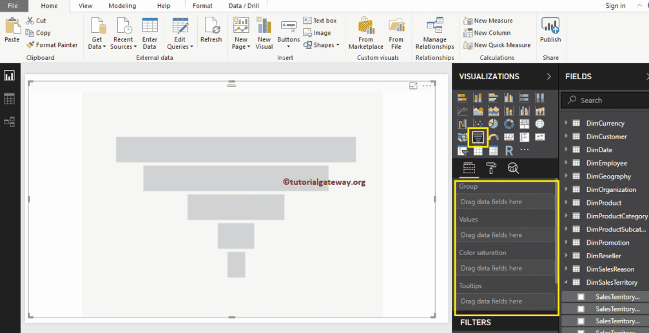The width and height of the screenshot is (649, 333).
Task: Select the Ribbon chart visual
Action: click(x=539, y=111)
